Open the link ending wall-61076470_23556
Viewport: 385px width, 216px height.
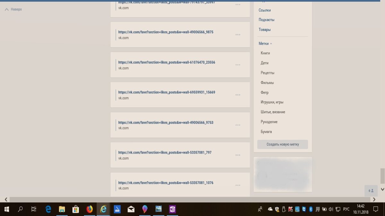(167, 62)
